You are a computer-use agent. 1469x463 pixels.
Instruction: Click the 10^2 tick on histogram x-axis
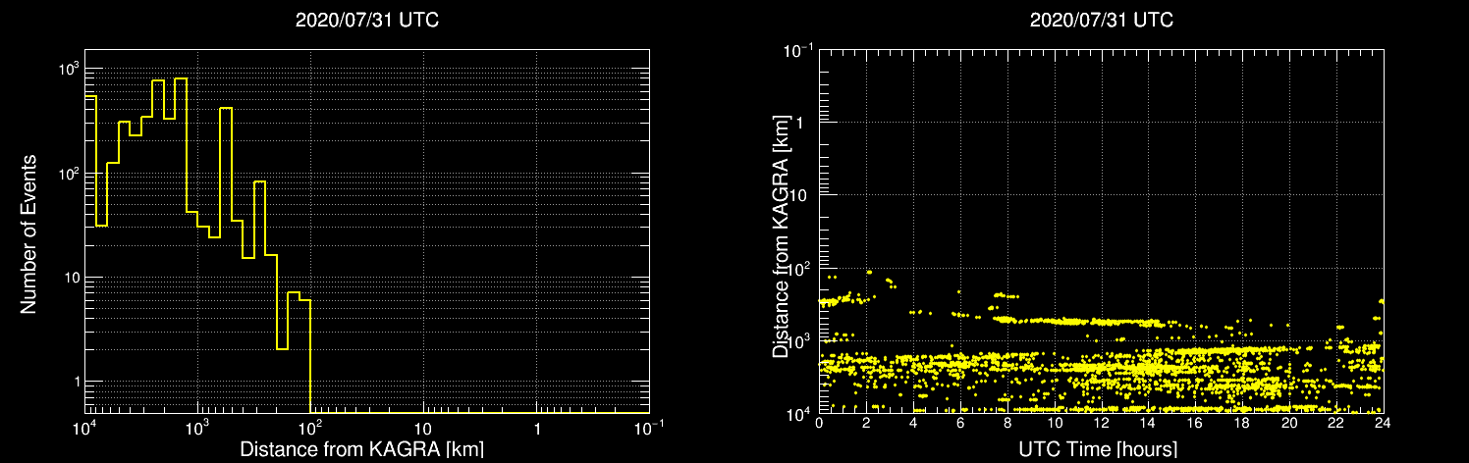pyautogui.click(x=311, y=428)
